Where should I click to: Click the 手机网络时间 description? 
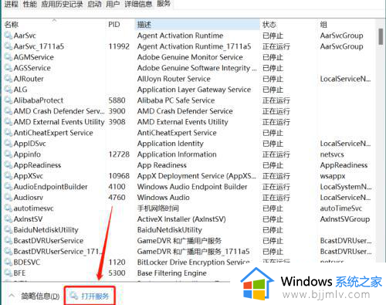click(158, 208)
